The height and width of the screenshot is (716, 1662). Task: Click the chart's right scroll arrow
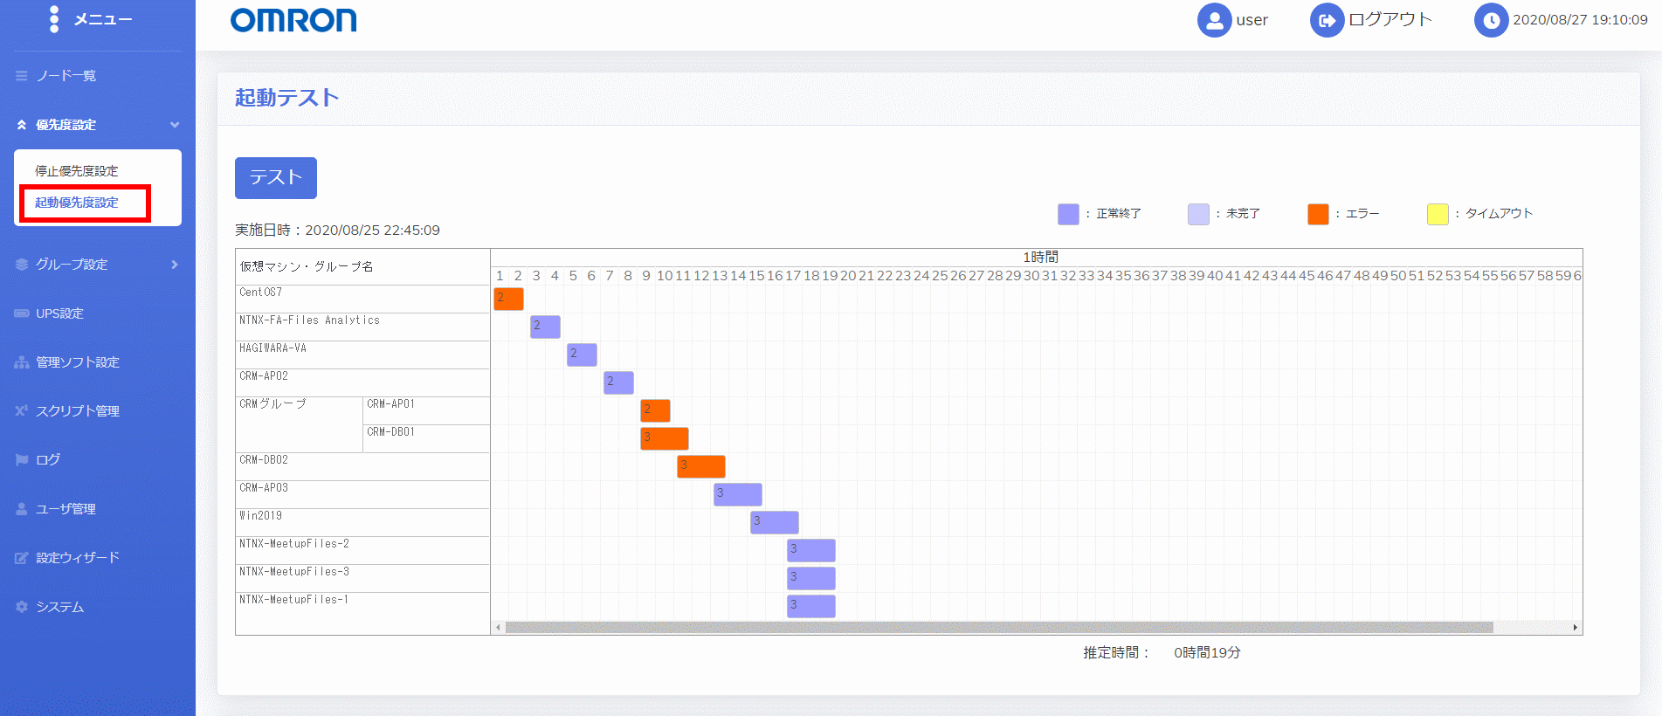pyautogui.click(x=1576, y=627)
